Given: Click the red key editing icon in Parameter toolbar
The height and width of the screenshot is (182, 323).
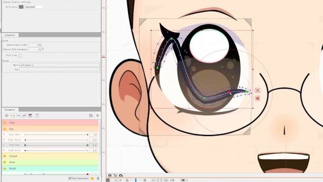Looking at the screenshot, I should pos(24,116).
